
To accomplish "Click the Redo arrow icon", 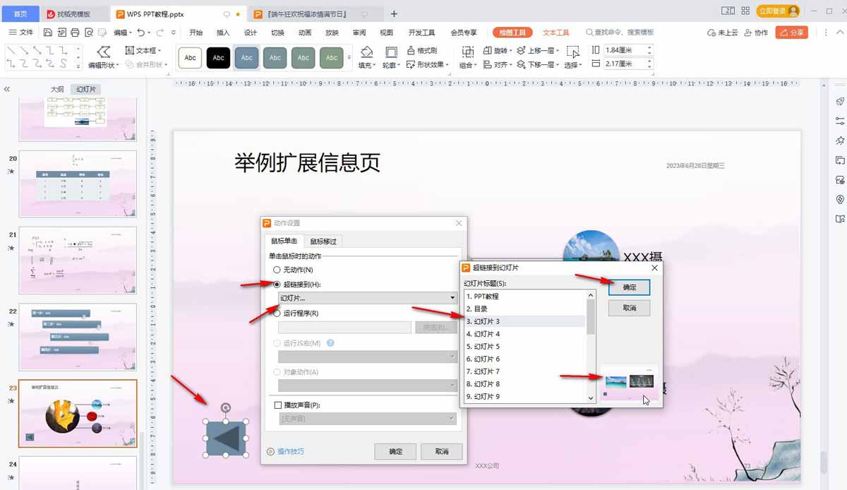I will click(160, 32).
